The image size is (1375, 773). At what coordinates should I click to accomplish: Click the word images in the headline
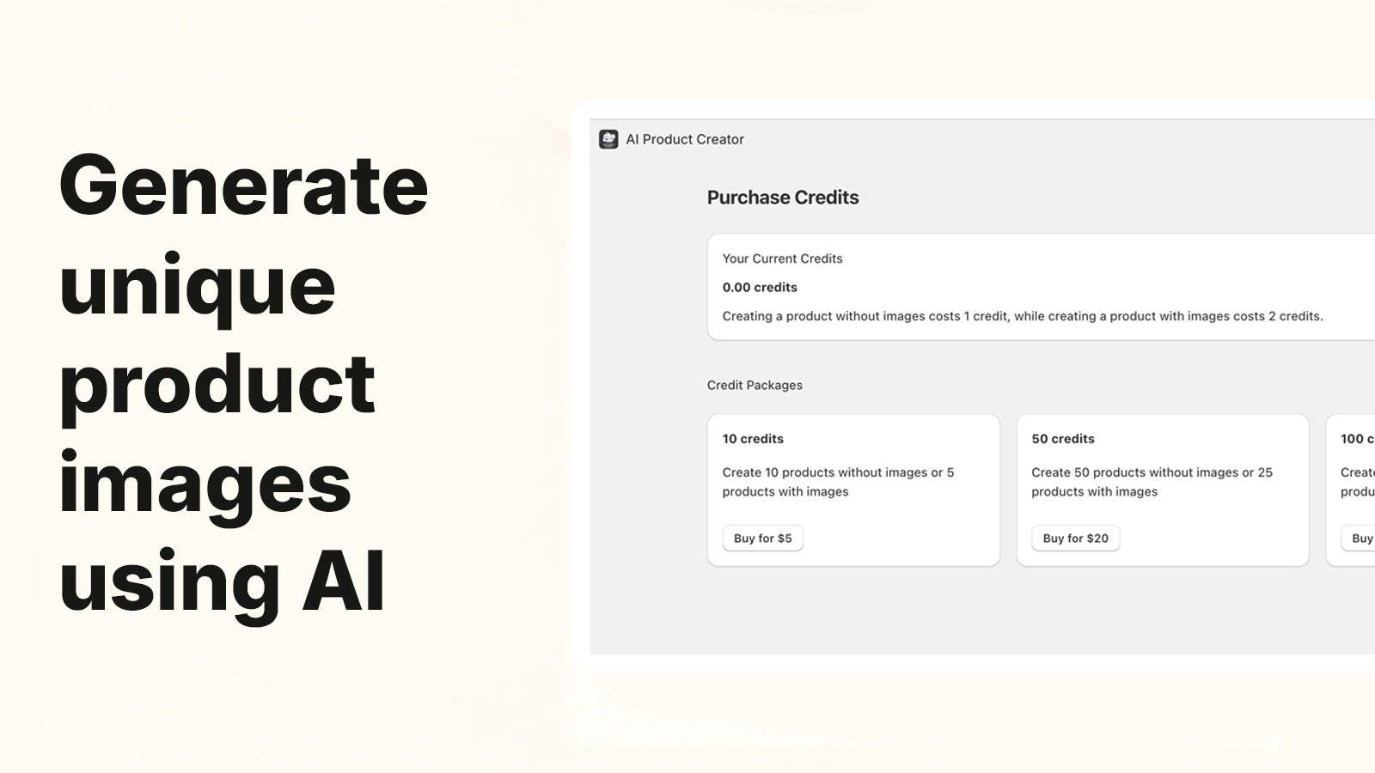point(205,484)
